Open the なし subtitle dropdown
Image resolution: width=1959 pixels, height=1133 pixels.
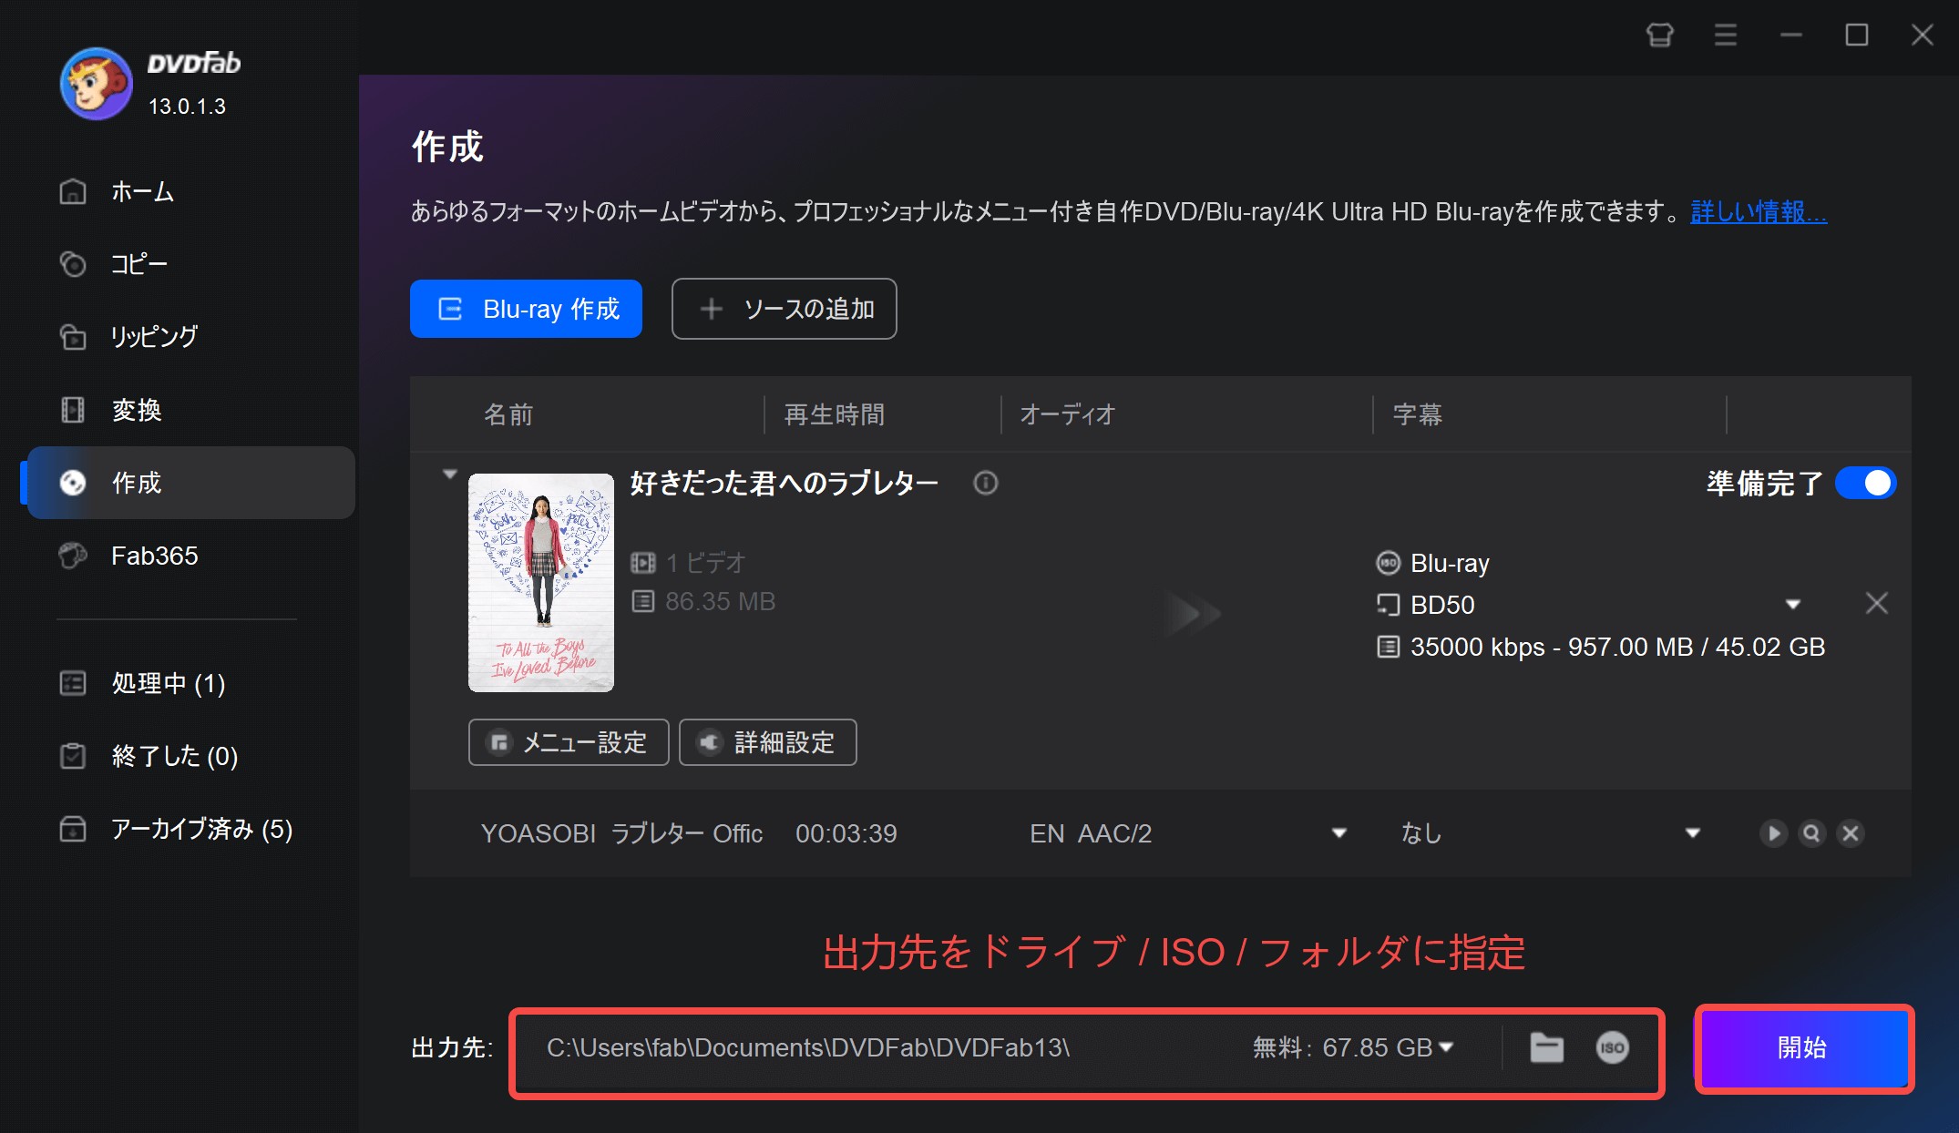[x=1693, y=833]
